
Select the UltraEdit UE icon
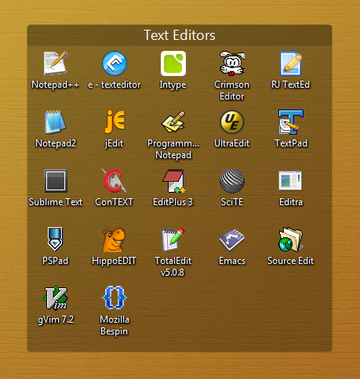[232, 122]
